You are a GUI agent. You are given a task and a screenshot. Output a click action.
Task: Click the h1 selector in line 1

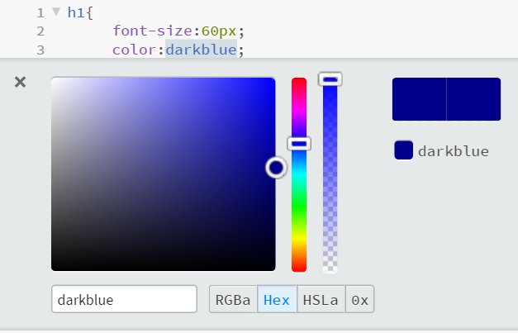76,13
